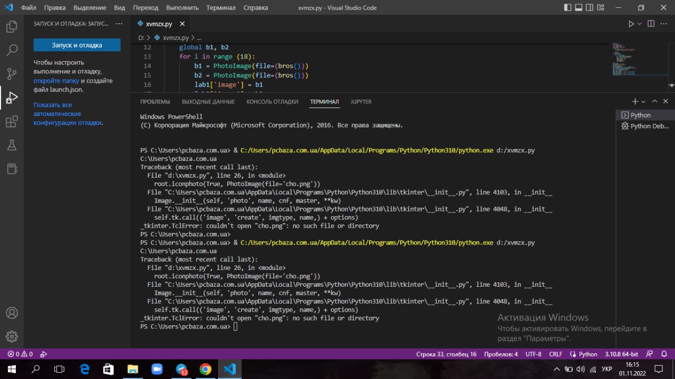Toggle the primary sidebar layout button
Image resolution: width=675 pixels, height=379 pixels.
click(567, 8)
